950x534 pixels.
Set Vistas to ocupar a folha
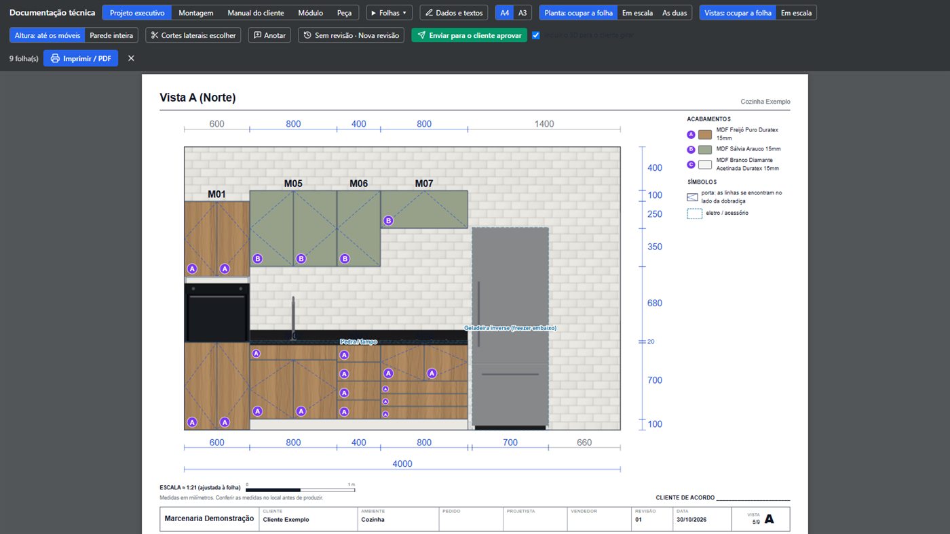pos(738,13)
